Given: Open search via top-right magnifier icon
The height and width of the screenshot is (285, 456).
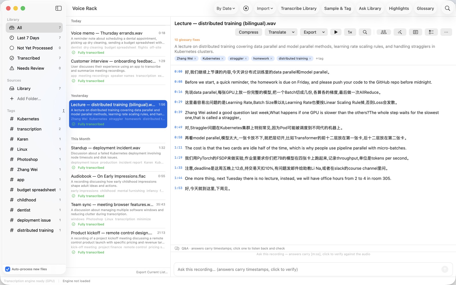Looking at the screenshot, I should (x=447, y=8).
